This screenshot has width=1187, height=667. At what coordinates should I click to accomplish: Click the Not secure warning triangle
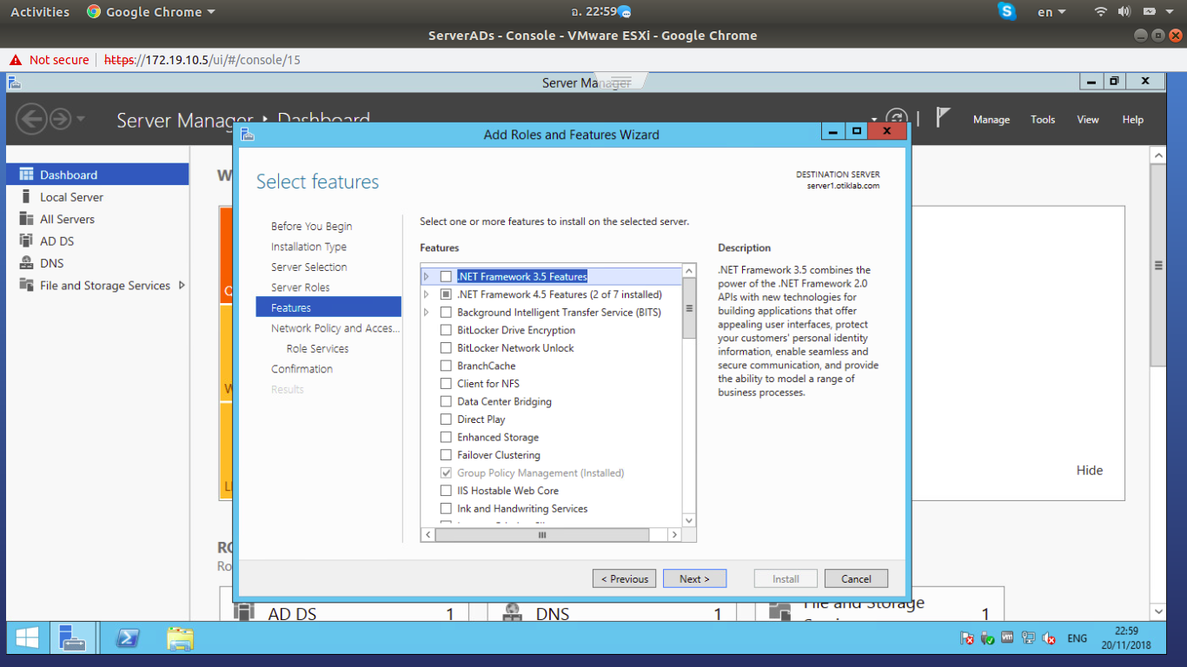[15, 60]
